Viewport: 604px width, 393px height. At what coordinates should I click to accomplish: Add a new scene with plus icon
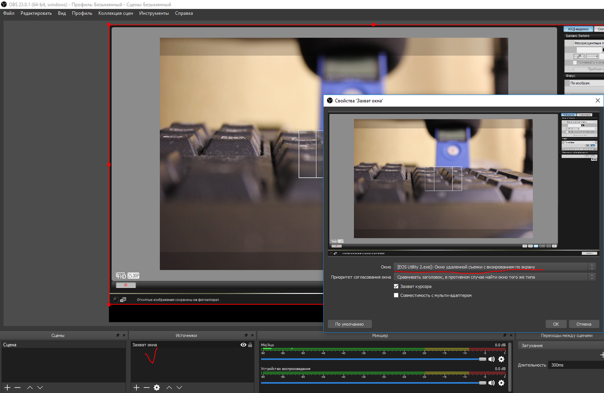pyautogui.click(x=8, y=387)
